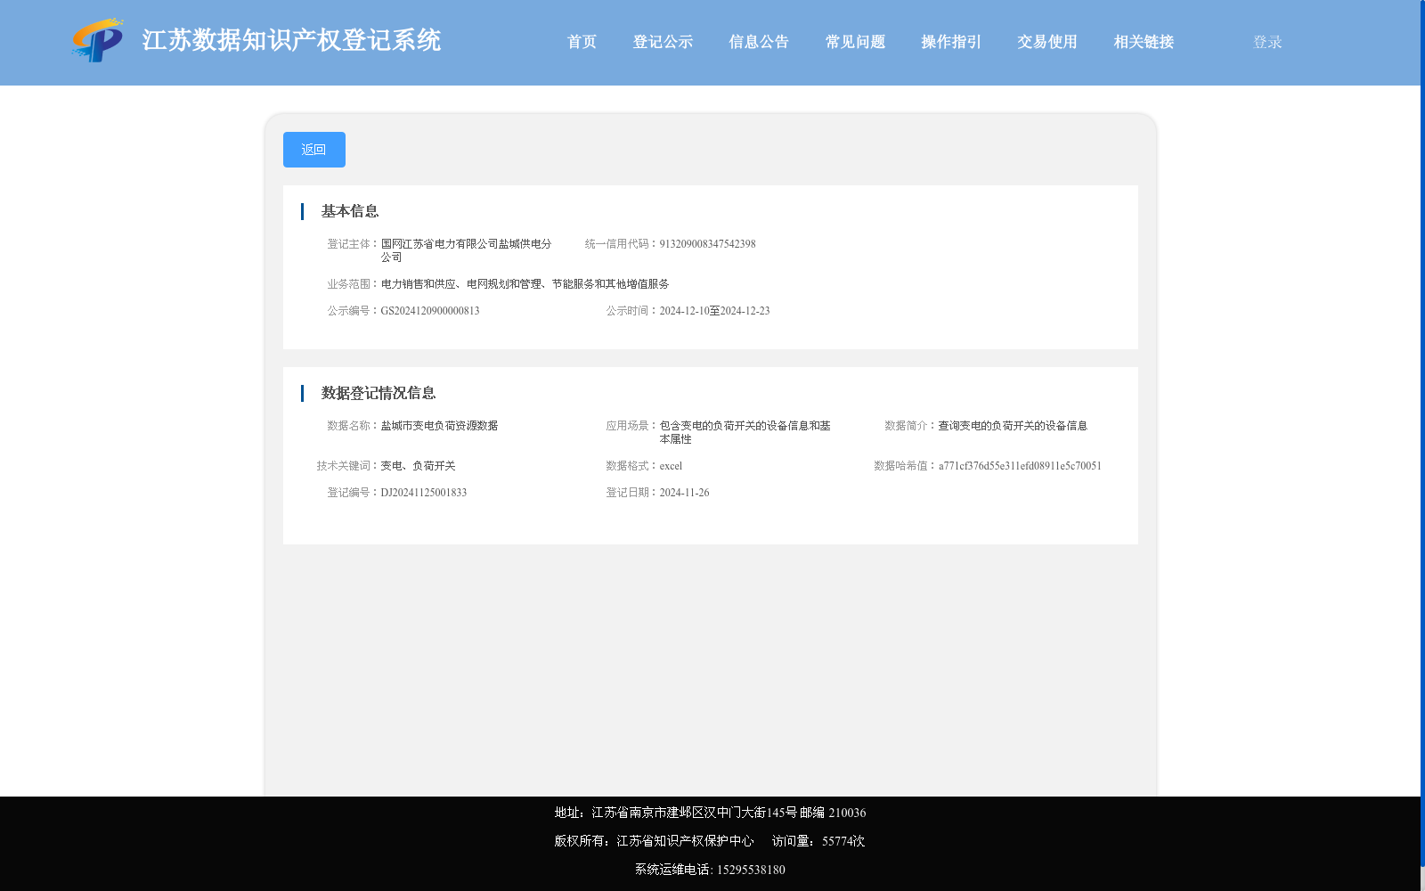The height and width of the screenshot is (891, 1425).
Task: Click the 基本信息 section heading
Action: click(x=350, y=211)
